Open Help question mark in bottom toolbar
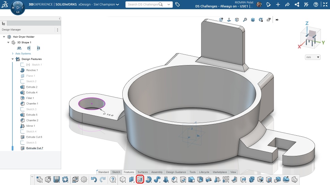This screenshot has width=330, height=185. click(113, 180)
